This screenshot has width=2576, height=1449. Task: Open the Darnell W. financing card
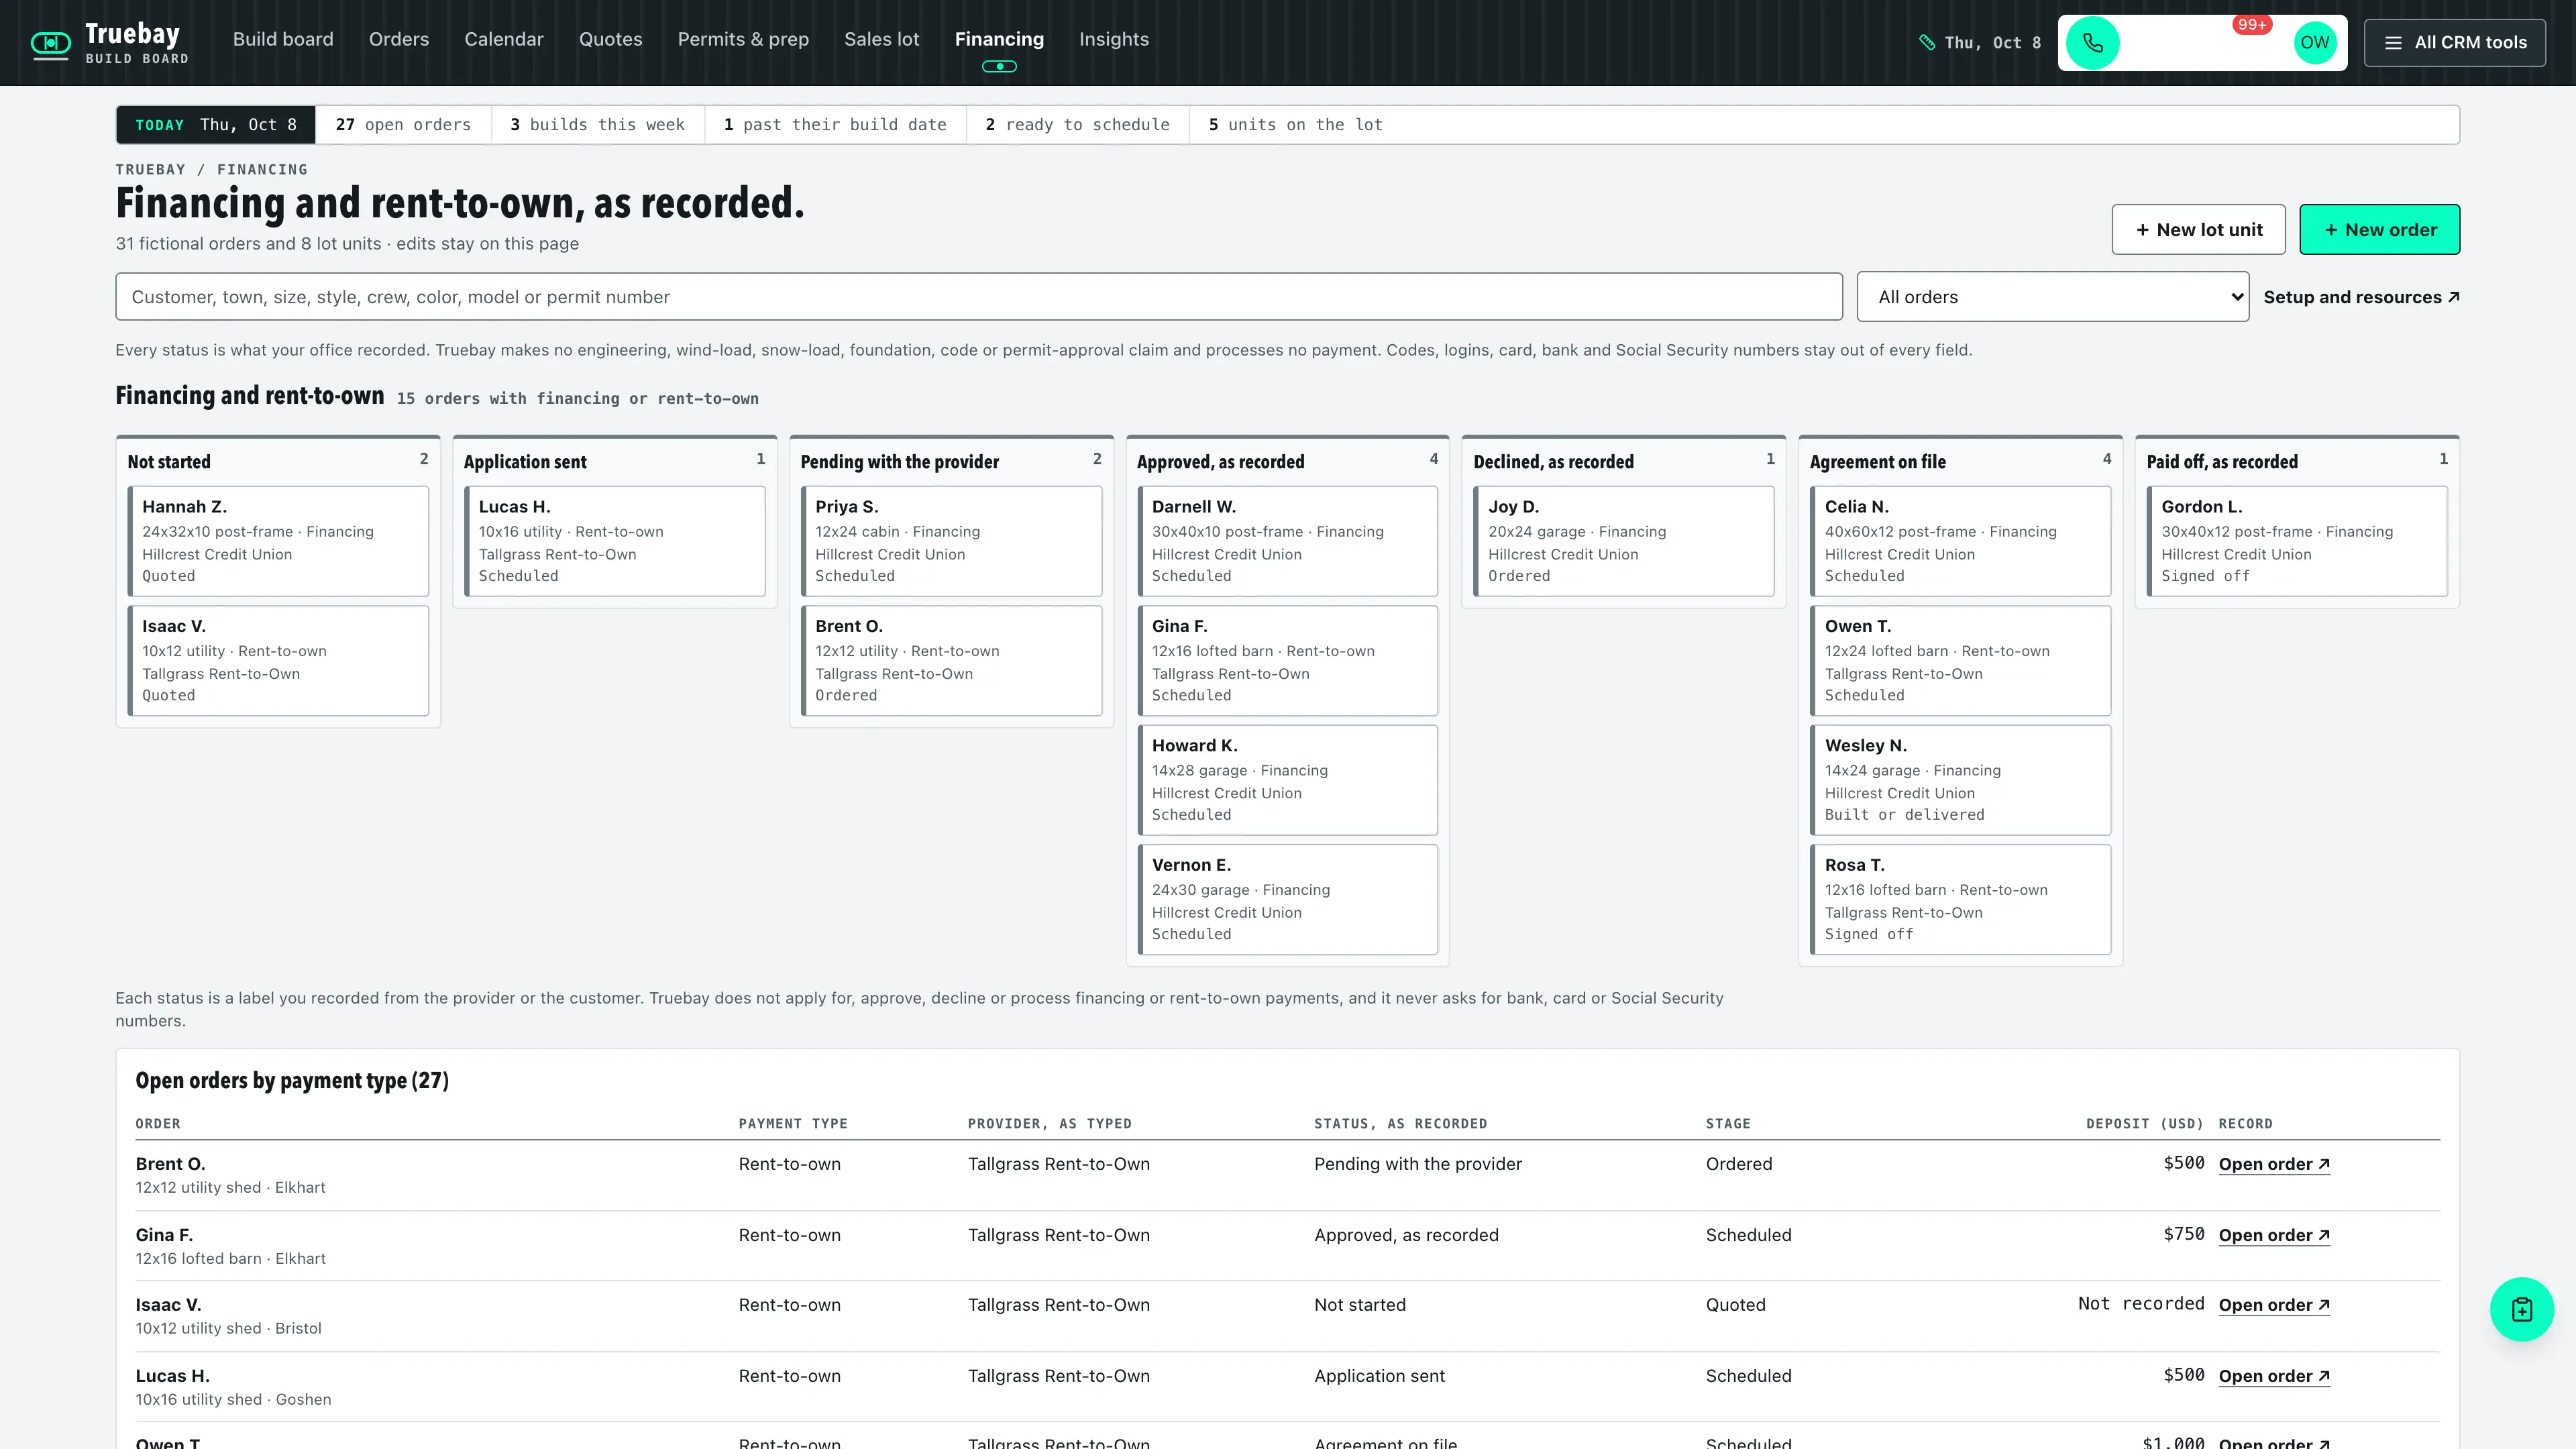tap(1287, 541)
